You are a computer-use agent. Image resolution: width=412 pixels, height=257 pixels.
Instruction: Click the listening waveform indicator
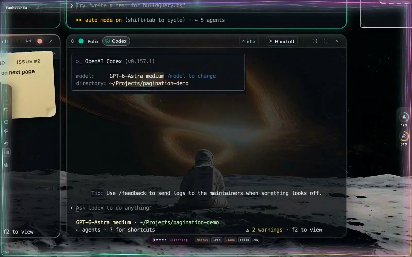point(159,240)
